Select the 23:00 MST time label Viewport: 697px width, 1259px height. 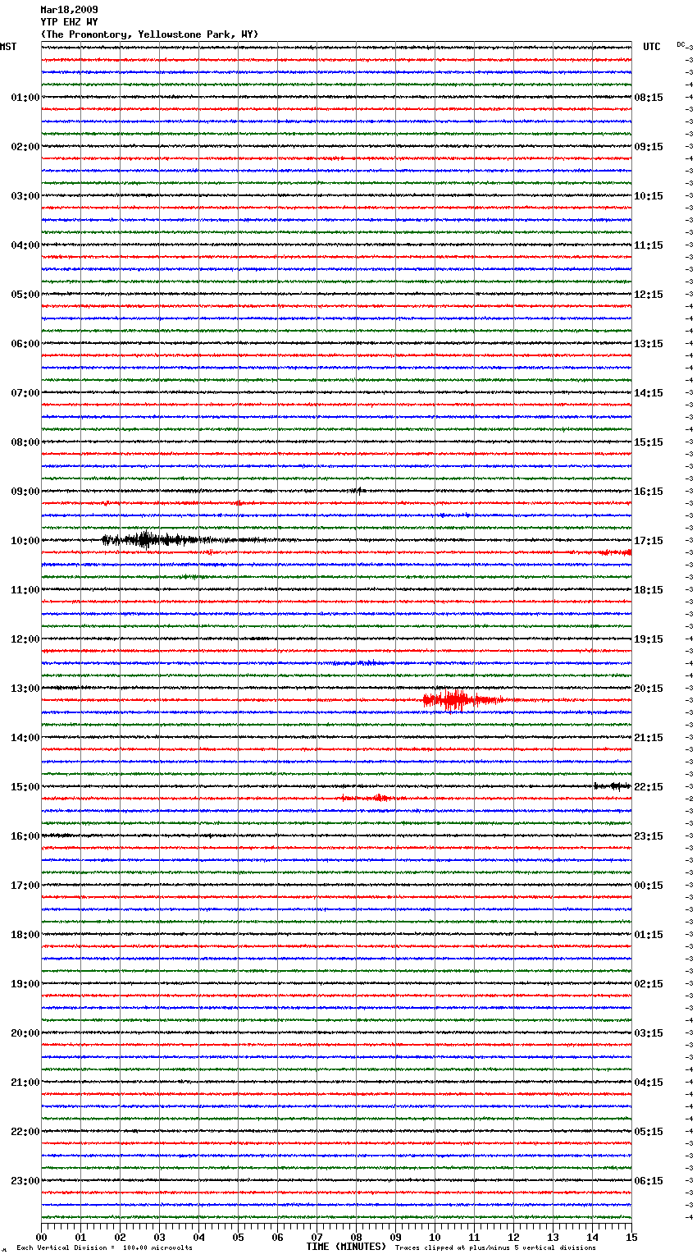point(25,1181)
